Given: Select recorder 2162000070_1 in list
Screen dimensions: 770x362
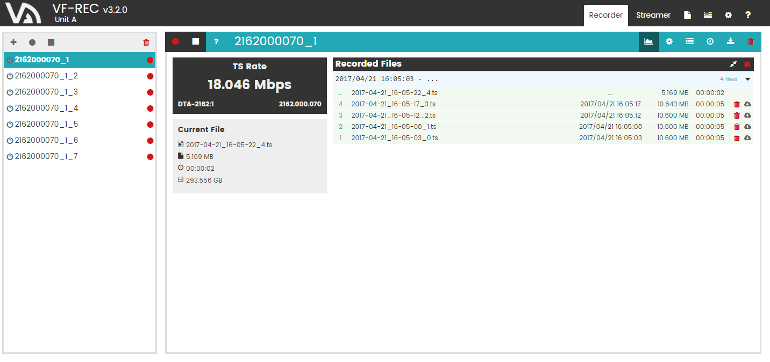Looking at the screenshot, I should click(80, 60).
